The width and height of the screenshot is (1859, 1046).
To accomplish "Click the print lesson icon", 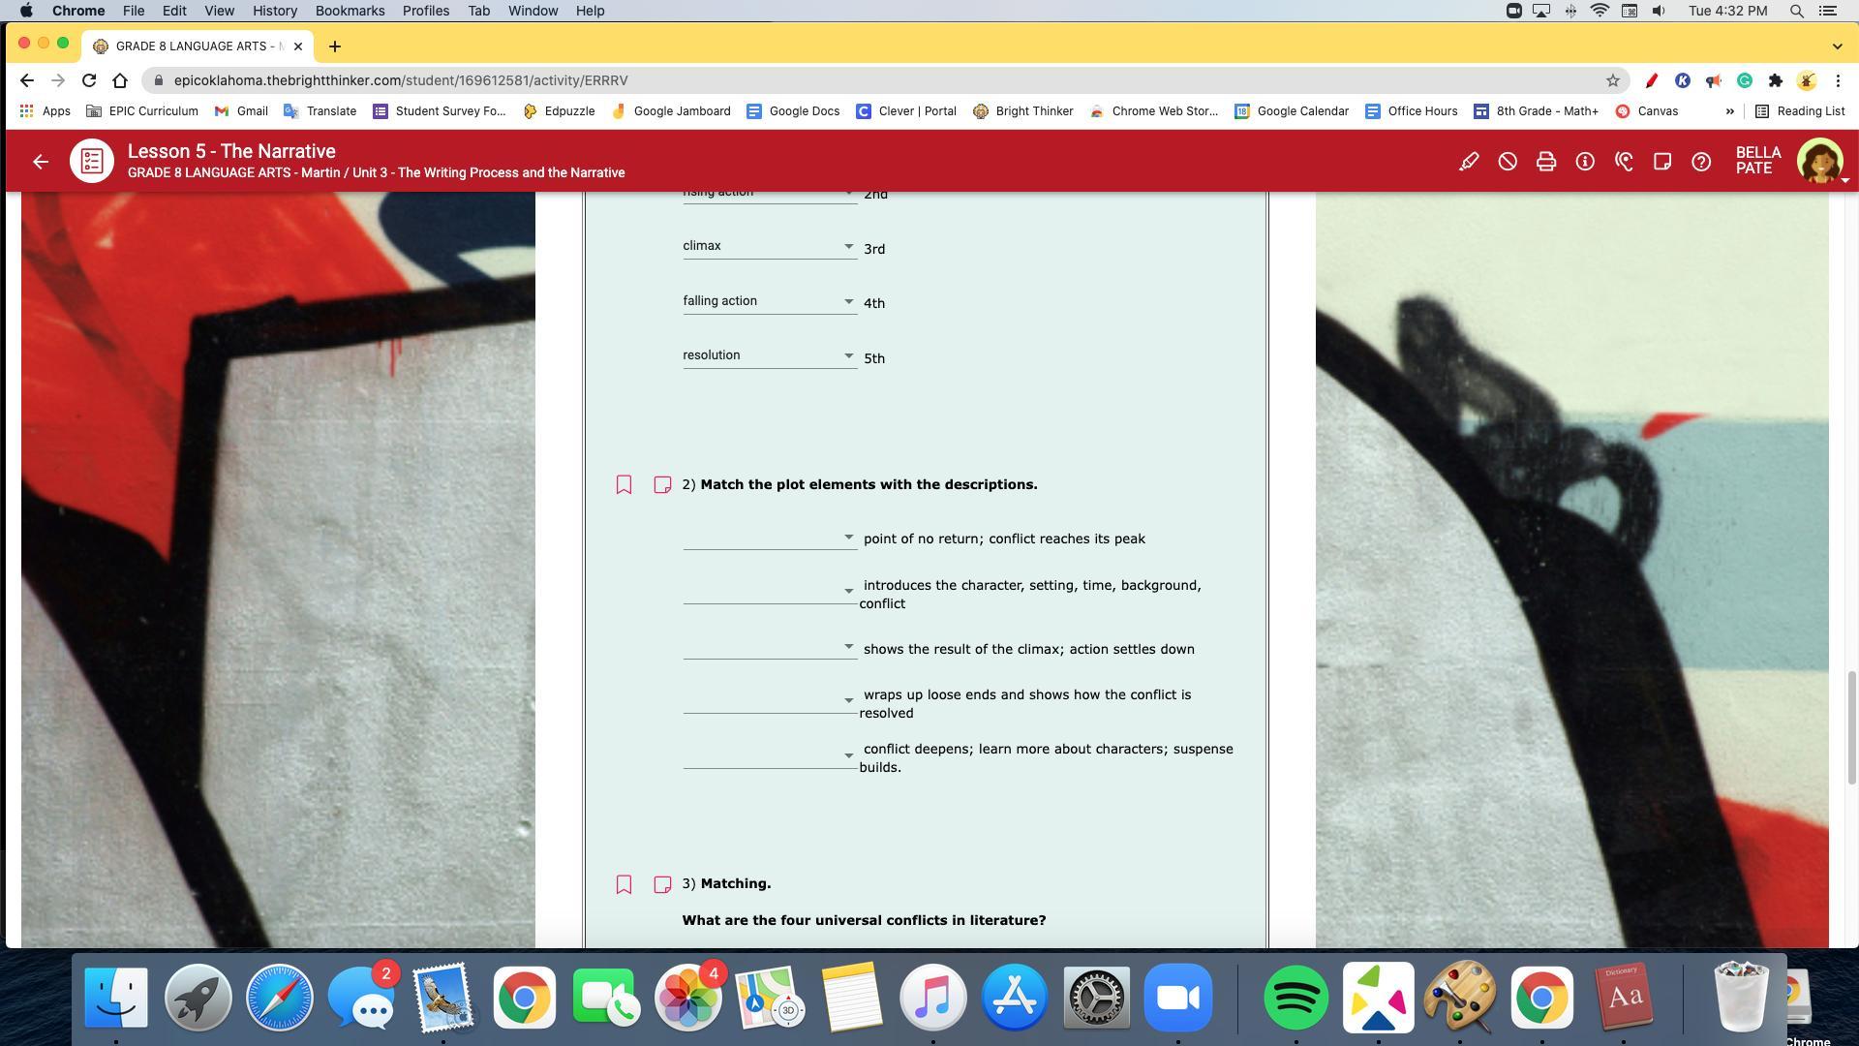I will click(1546, 162).
